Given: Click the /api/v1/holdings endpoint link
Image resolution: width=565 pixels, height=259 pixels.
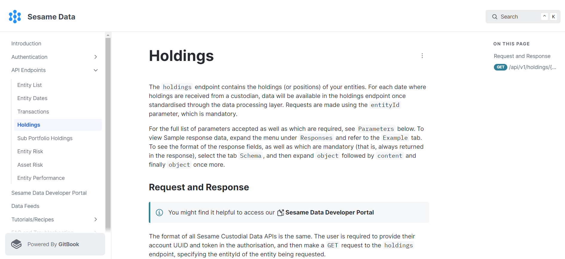Looking at the screenshot, I should point(532,67).
